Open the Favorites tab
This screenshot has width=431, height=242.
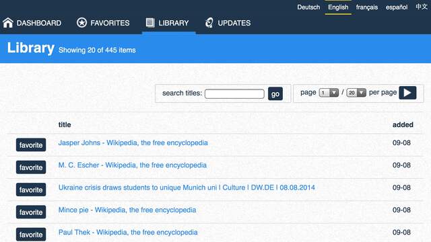point(103,23)
